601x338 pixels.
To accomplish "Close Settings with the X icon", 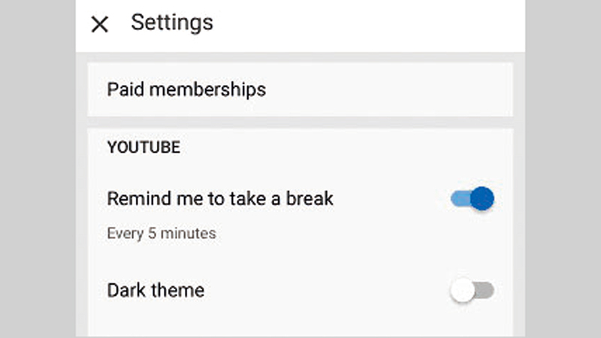I will [x=99, y=24].
